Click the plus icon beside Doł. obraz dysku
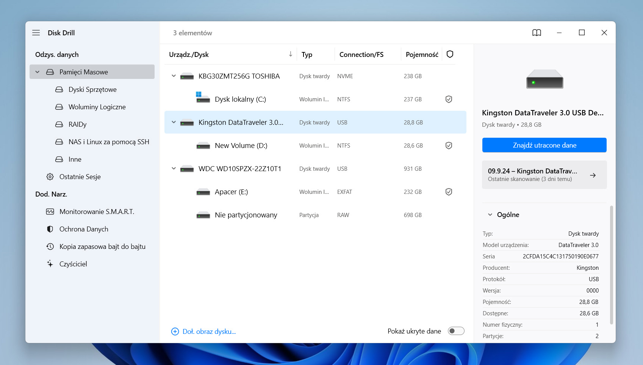 175,331
